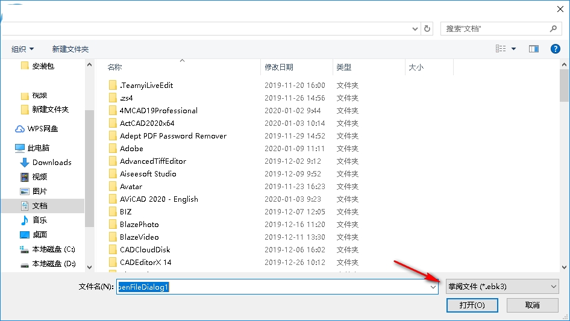570x321 pixels.
Task: Click the 打开(O) button
Action: click(472, 305)
